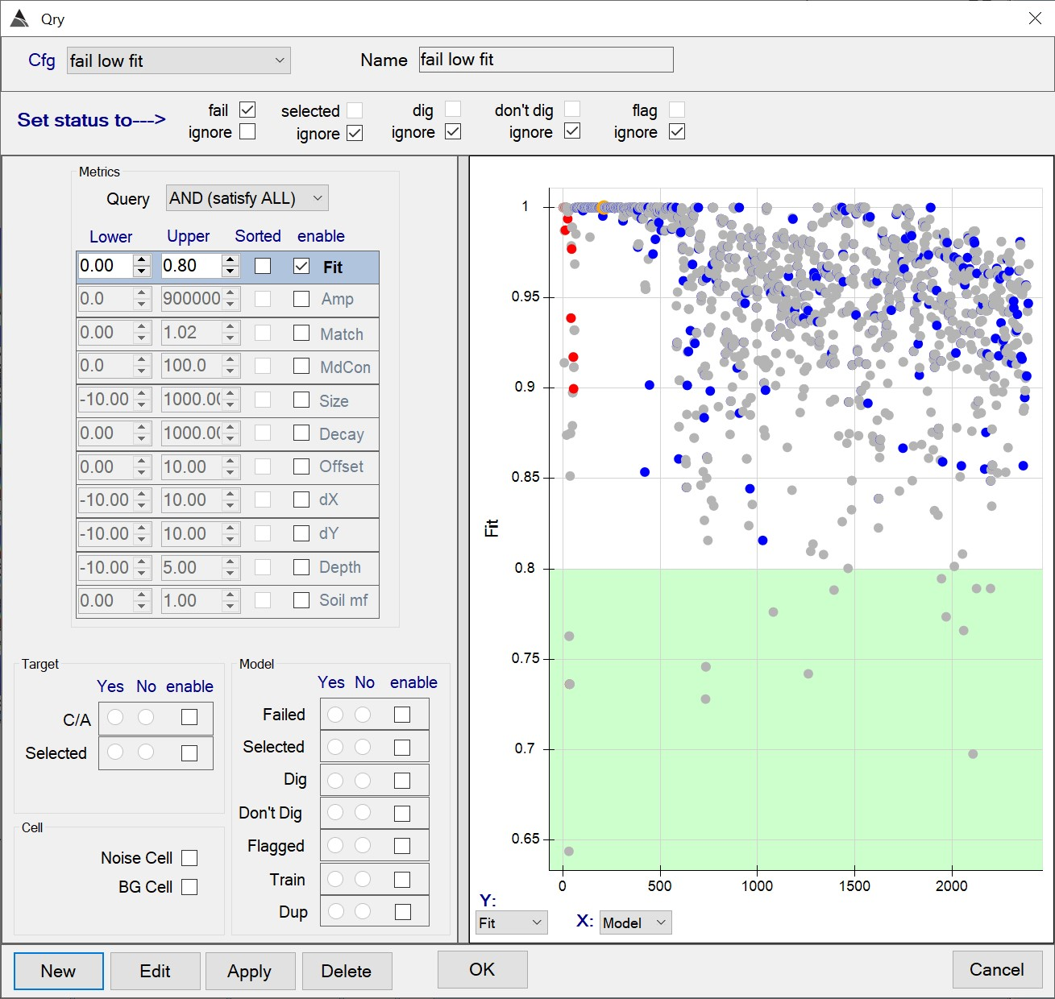The width and height of the screenshot is (1055, 999).
Task: Select No radio for Target Selected
Action: point(146,752)
